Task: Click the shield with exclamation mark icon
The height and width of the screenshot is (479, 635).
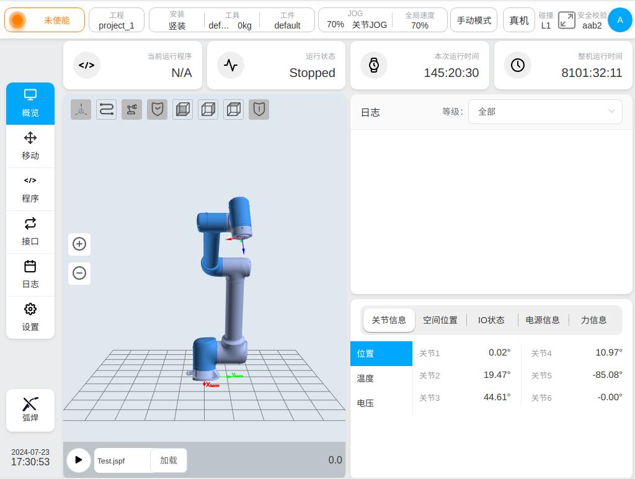Action: click(x=259, y=110)
